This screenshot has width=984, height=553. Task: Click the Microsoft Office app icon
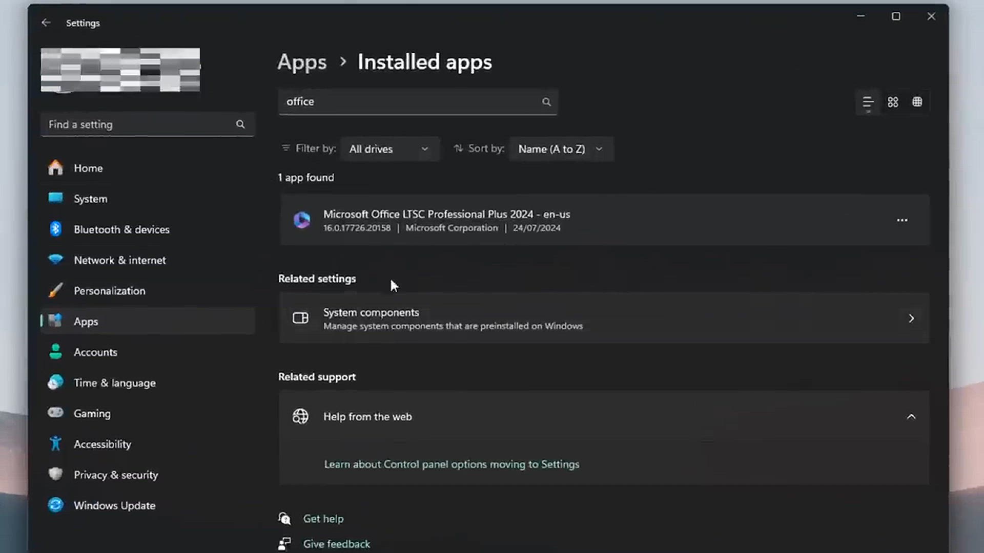pos(301,220)
